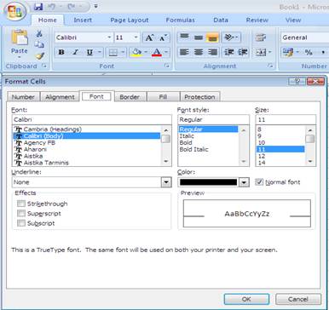Screen dimensions: 329x310
Task: Apply Fill Color bucket icon
Action: coord(136,52)
